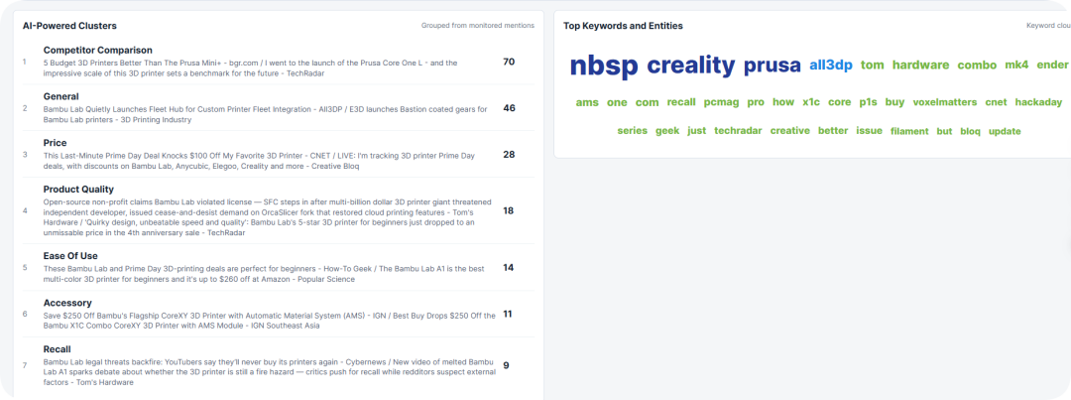Click the count 14 for Ease Of Use
The width and height of the screenshot is (1071, 400).
point(508,267)
